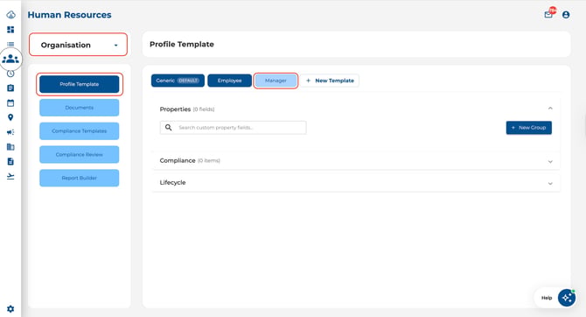Click the Lifecycle section title
Viewport: 586px width, 317px height.
(x=172, y=183)
